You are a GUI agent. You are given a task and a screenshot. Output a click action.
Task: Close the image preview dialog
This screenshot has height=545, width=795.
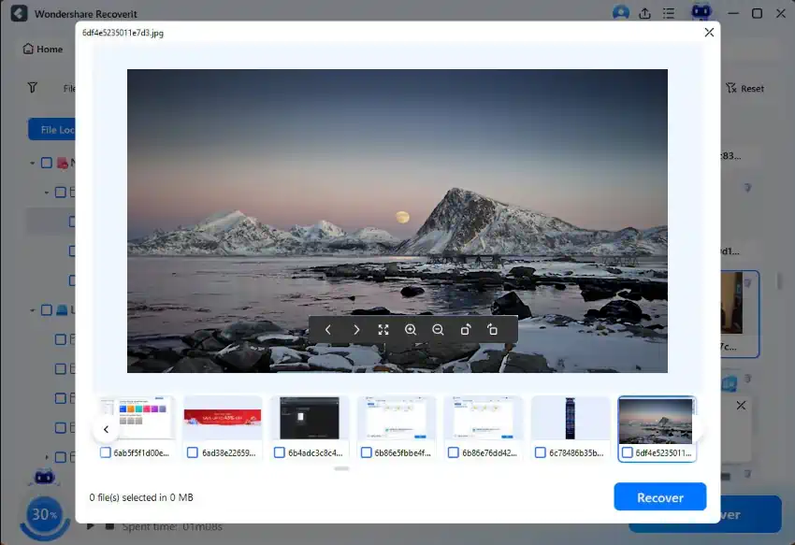709,33
